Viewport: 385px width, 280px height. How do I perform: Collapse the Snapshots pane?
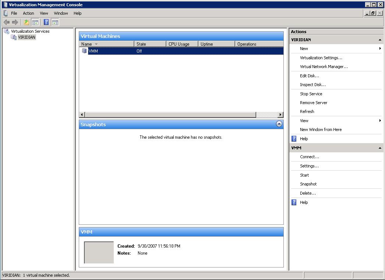[x=279, y=124]
